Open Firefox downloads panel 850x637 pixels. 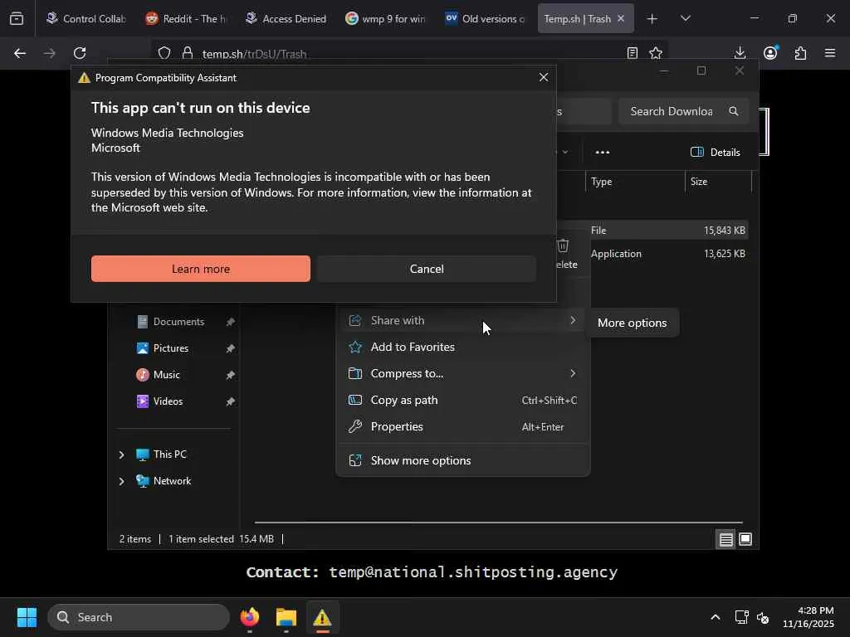740,53
